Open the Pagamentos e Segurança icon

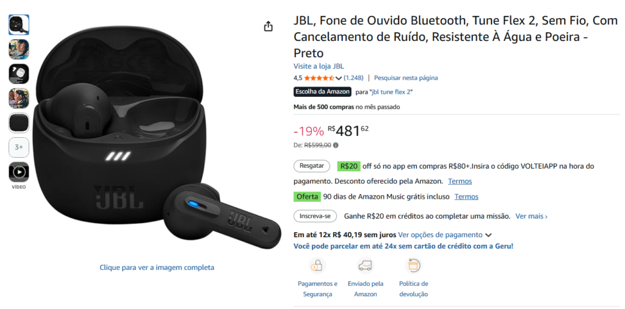click(x=317, y=266)
